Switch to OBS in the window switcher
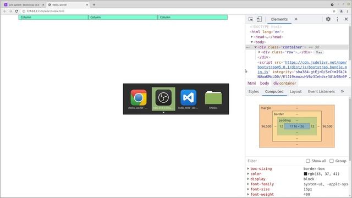Screen dimensions: 352x198 pos(163,99)
